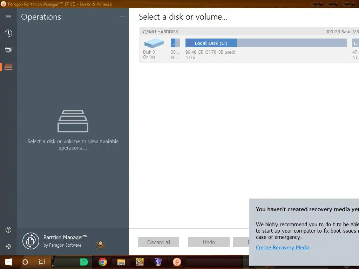This screenshot has width=359, height=269.
Task: Open the game icon on taskbar
Action: (x=140, y=262)
